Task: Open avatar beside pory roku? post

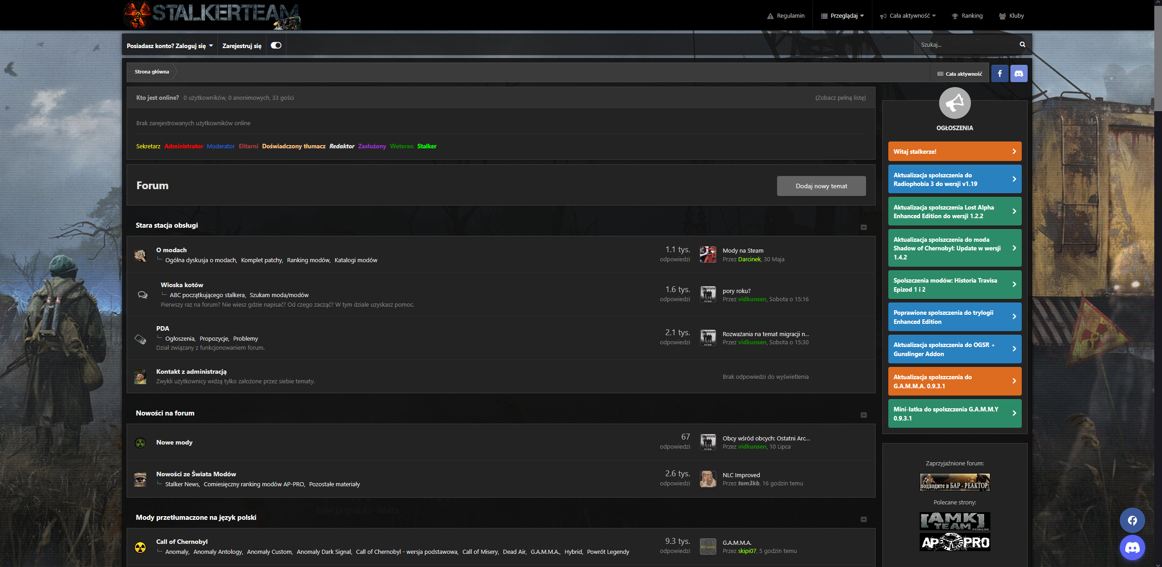Action: tap(708, 294)
